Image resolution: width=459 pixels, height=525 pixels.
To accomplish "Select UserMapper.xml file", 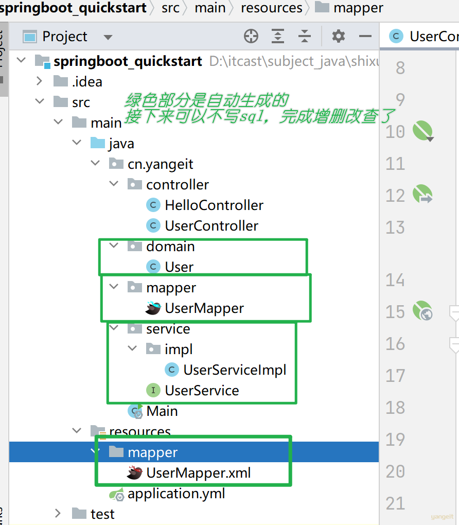I will click(199, 473).
